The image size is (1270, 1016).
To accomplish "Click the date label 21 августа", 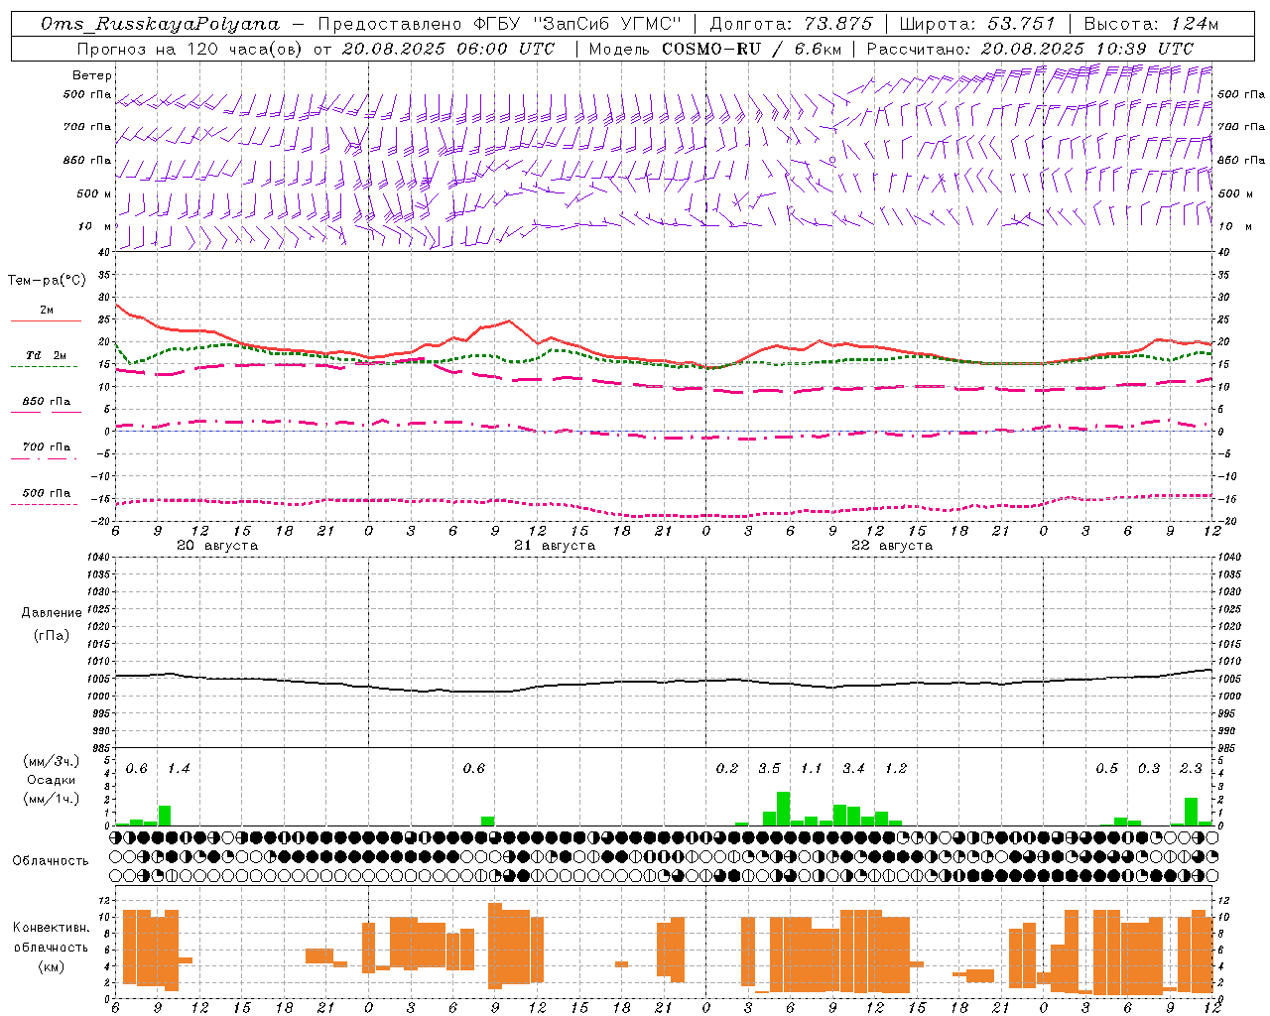I will tap(555, 546).
